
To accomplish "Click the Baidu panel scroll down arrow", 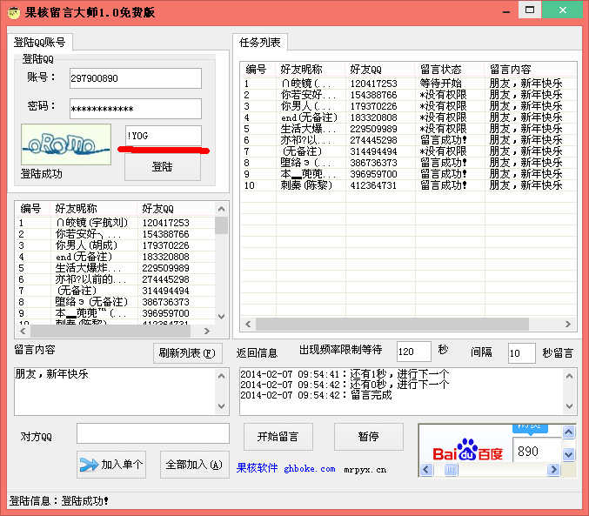I will tap(569, 455).
